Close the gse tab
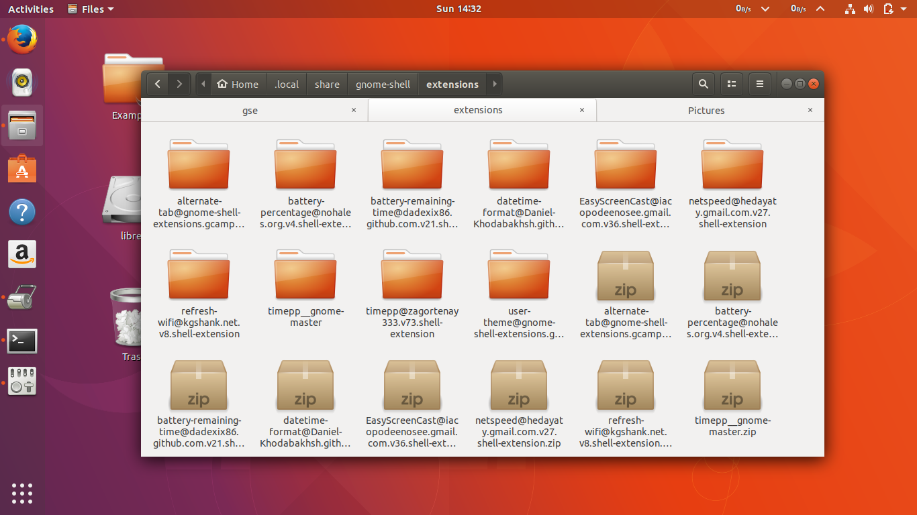The height and width of the screenshot is (515, 917). pos(354,110)
